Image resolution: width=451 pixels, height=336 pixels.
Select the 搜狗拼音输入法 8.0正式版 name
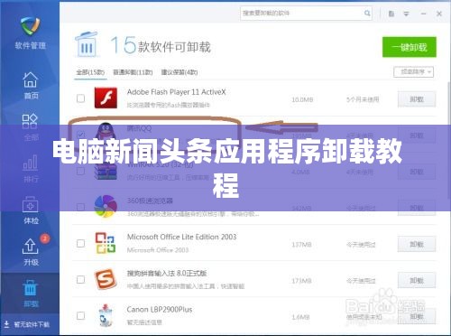coord(167,274)
